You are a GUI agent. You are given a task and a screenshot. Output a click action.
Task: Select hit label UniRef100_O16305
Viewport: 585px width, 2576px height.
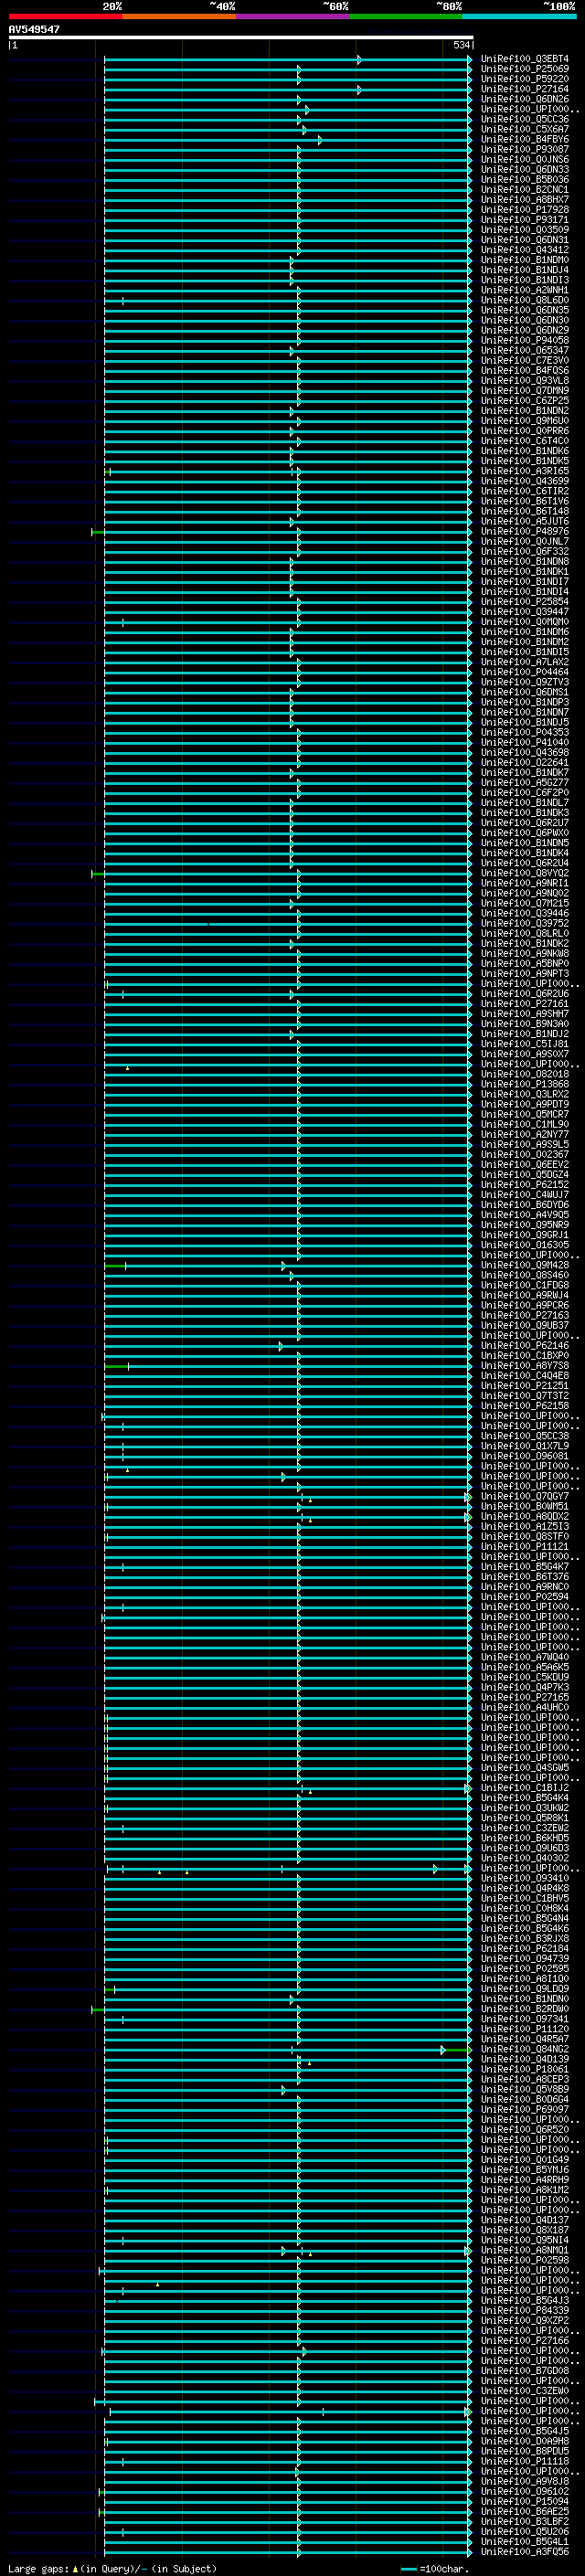point(524,1245)
